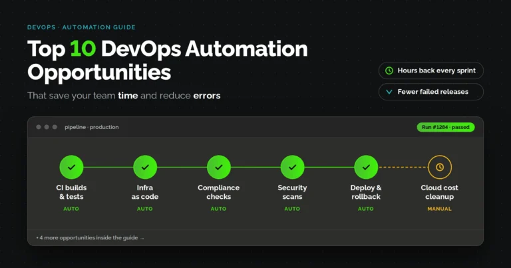Click the AUTO status under Deploy & rollback
This screenshot has height=268, width=511.
366,209
